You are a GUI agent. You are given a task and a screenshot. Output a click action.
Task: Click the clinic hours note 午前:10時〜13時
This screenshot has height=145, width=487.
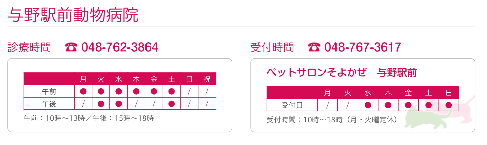pos(54,118)
